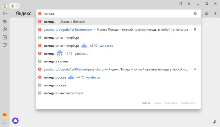Click the extensions icon beside downloads
The width and height of the screenshot is (220, 127).
click(x=206, y=13)
